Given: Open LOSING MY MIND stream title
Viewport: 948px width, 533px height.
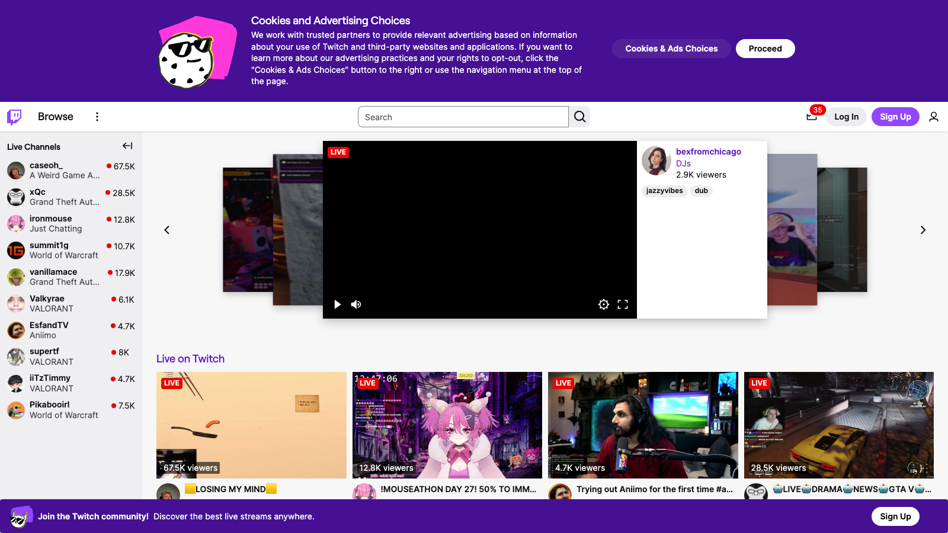Looking at the screenshot, I should 230,489.
